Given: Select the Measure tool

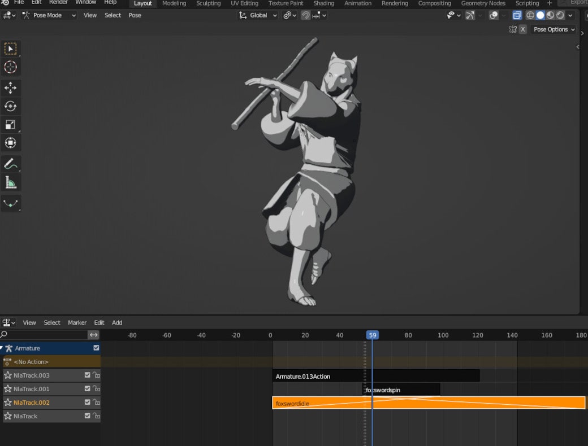Looking at the screenshot, I should click(11, 182).
